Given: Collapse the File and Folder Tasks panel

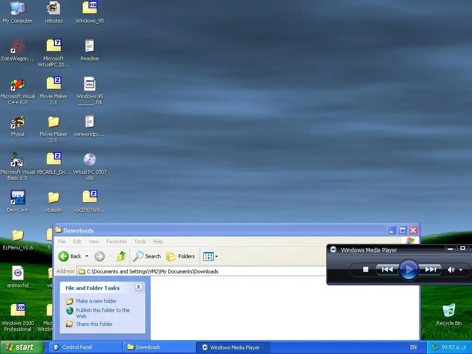Looking at the screenshot, I should (138, 287).
